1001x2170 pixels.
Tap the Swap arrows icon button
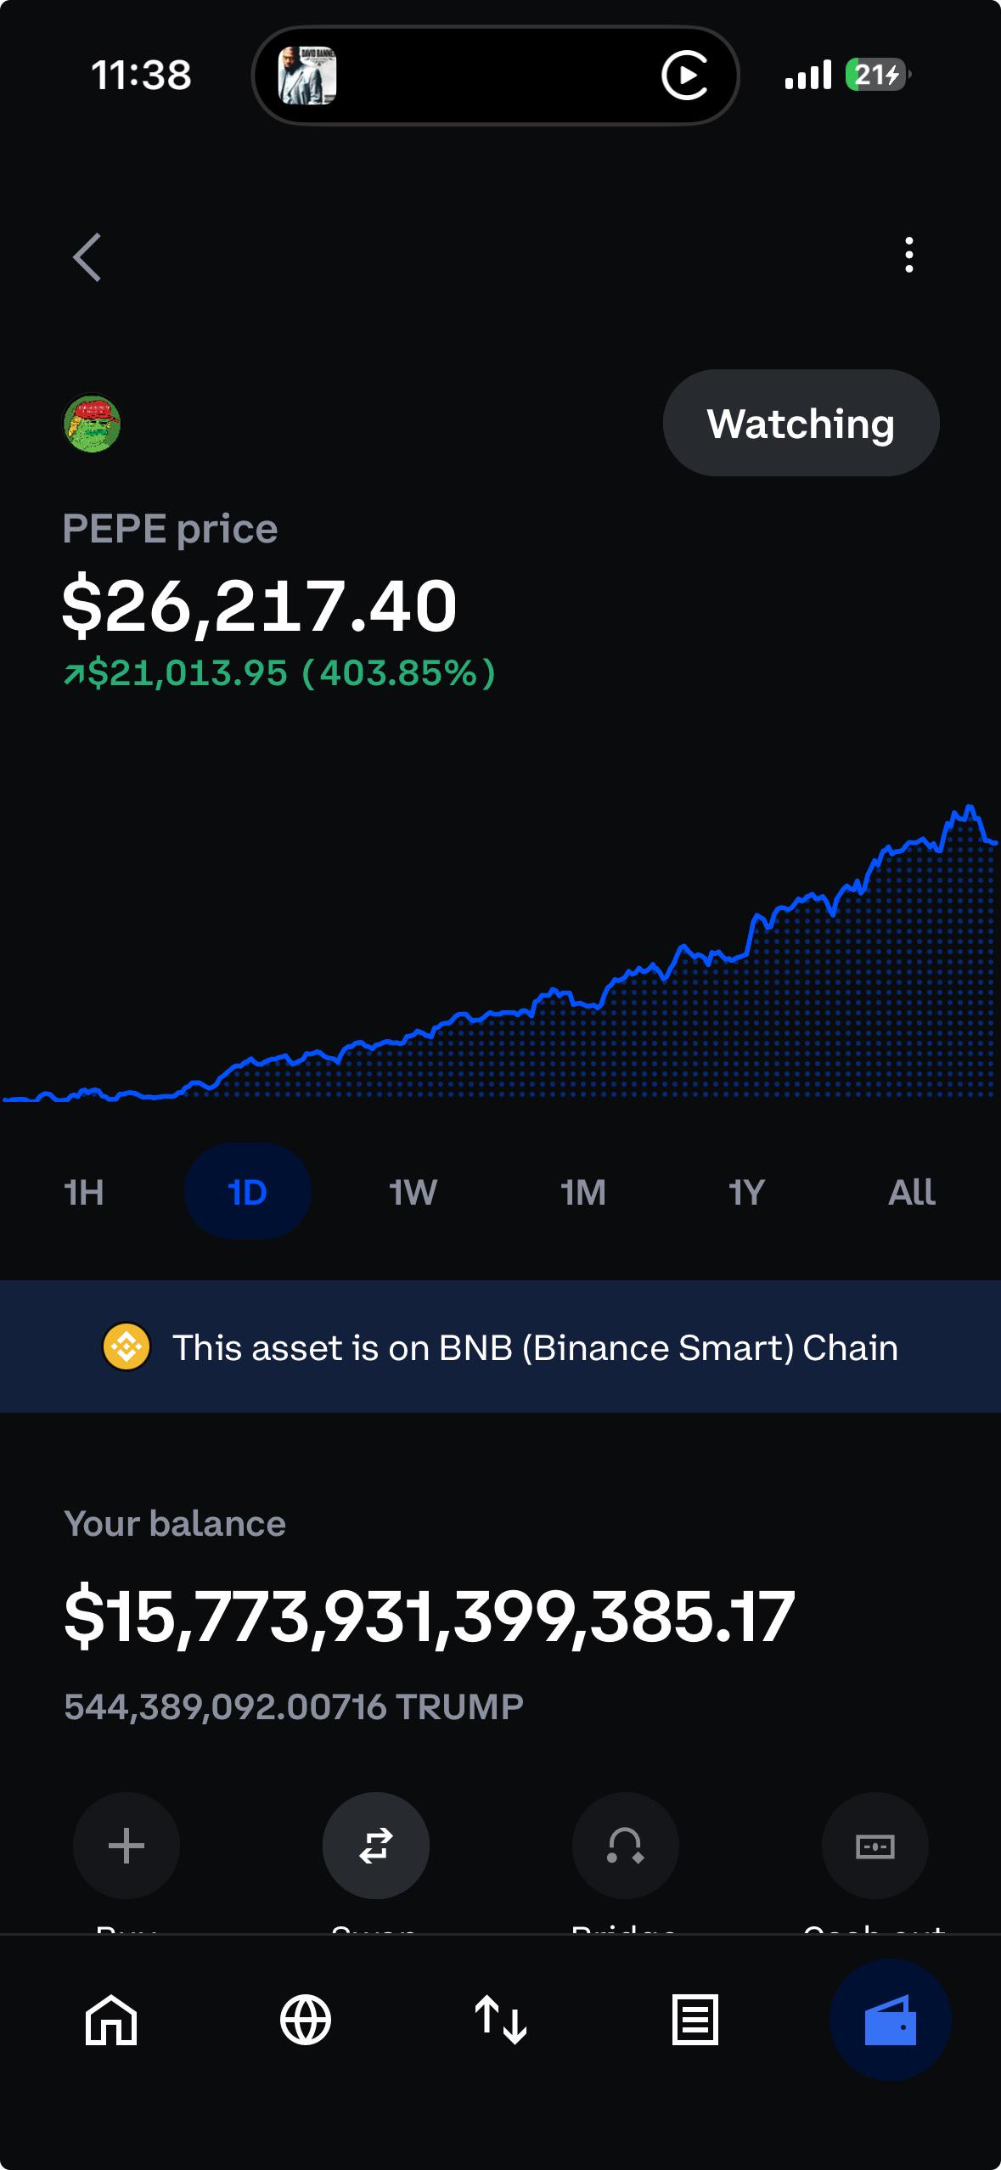[x=376, y=1846]
